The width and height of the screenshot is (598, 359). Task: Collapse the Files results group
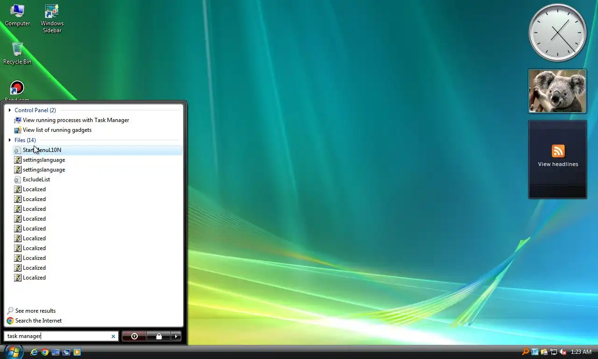(x=10, y=140)
